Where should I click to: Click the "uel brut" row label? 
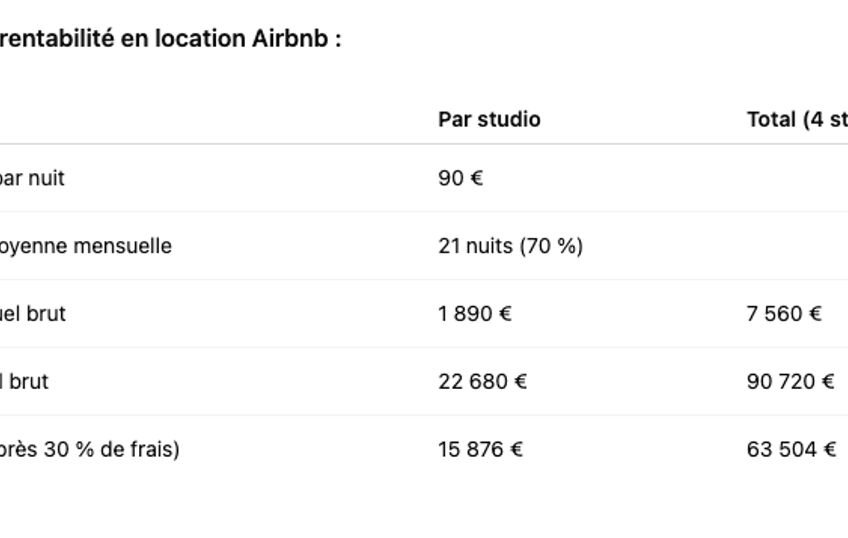click(x=35, y=314)
